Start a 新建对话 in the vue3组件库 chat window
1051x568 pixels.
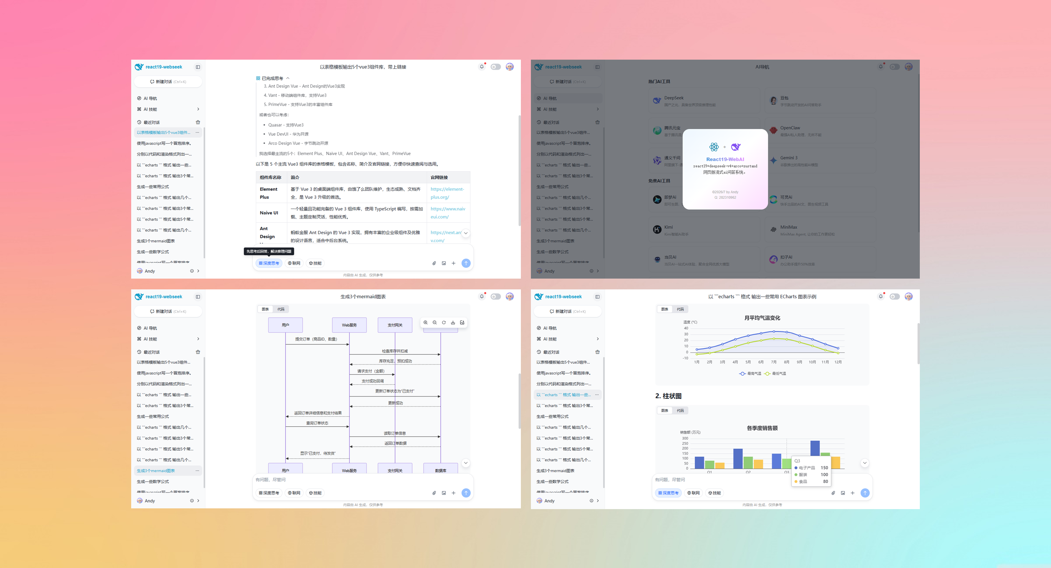pyautogui.click(x=168, y=82)
